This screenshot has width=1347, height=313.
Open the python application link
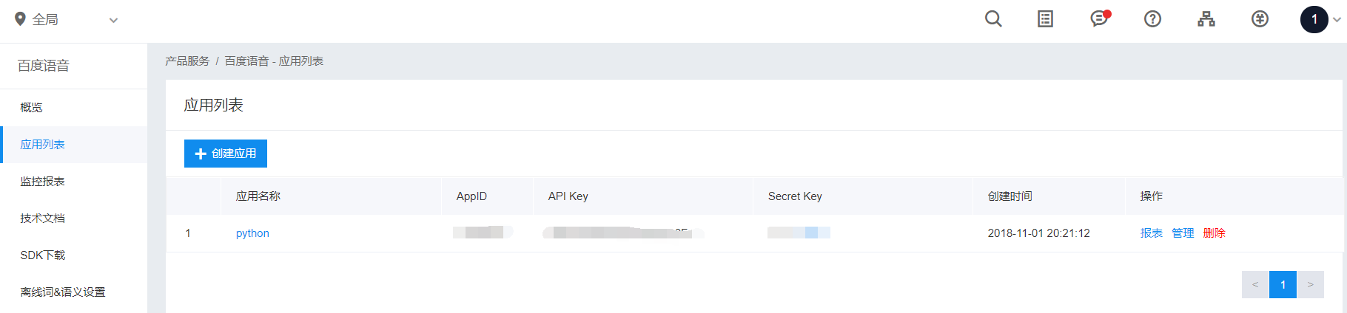[x=252, y=233]
